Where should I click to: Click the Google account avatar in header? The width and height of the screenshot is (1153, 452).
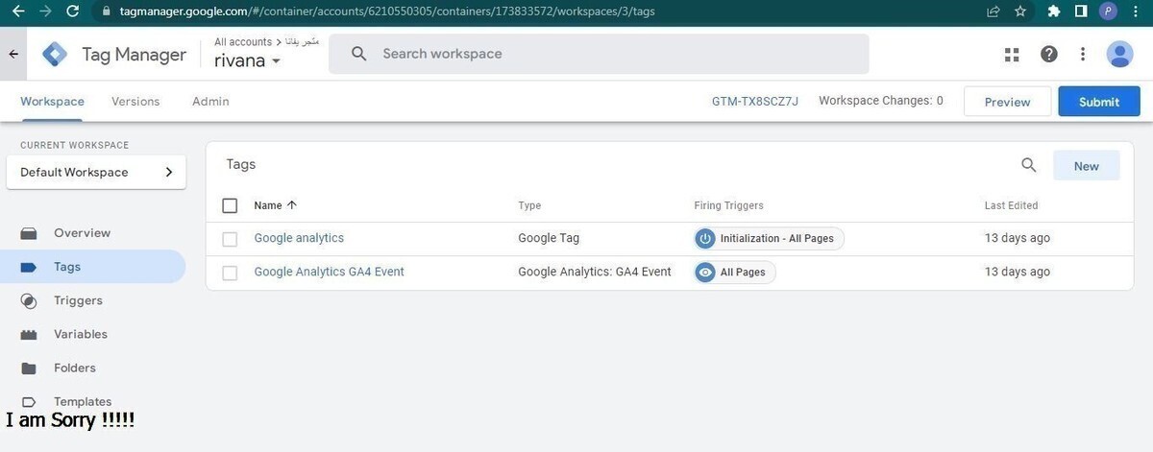click(x=1119, y=55)
